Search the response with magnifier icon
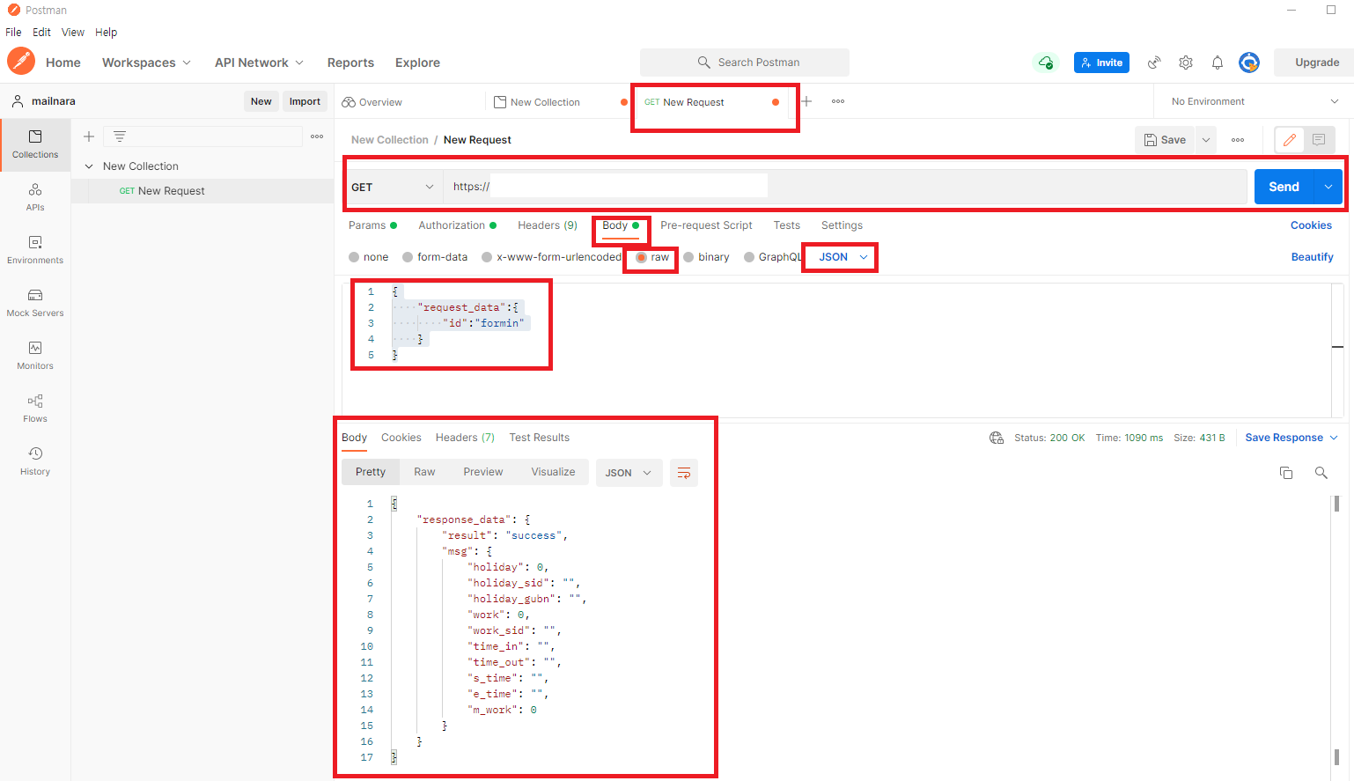 [x=1321, y=473]
